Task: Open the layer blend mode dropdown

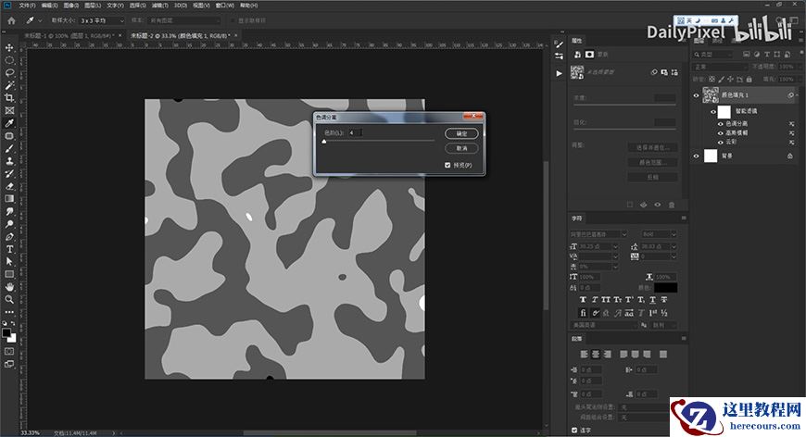Action: coord(721,67)
